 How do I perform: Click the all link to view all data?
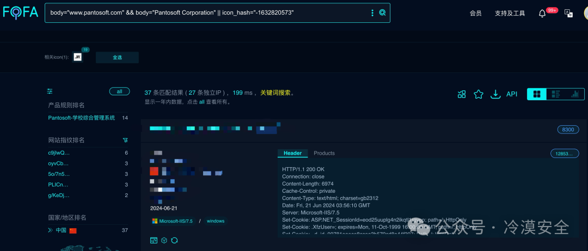202,102
